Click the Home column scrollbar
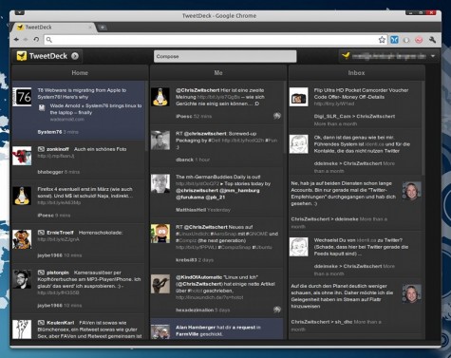The width and height of the screenshot is (451, 358). pyautogui.click(x=146, y=116)
